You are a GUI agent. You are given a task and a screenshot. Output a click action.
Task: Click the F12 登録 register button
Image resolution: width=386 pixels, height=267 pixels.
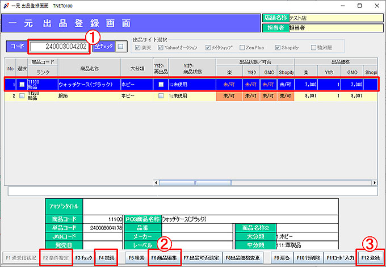pos(370,257)
